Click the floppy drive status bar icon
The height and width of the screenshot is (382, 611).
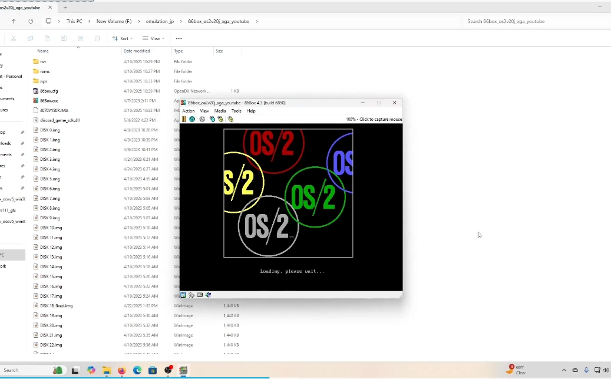[183, 295]
